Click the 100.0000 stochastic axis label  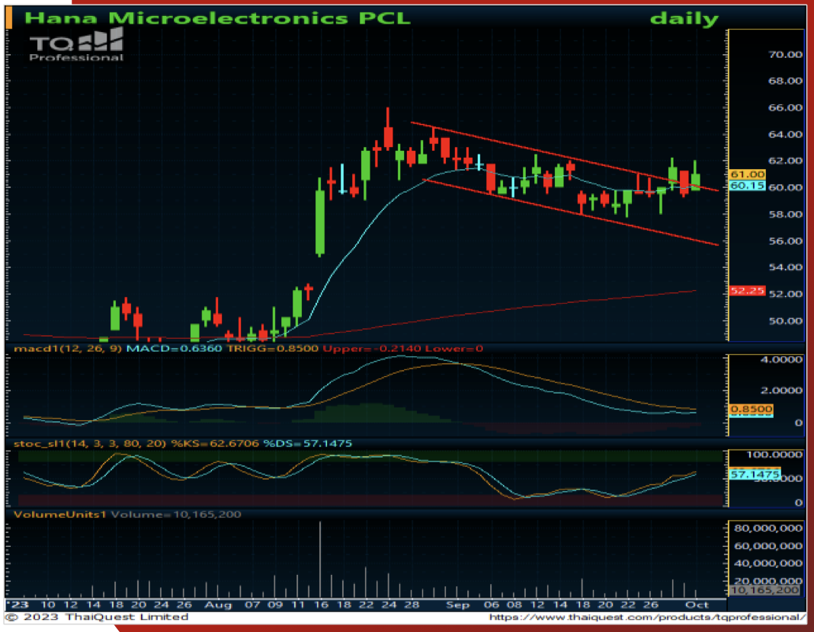774,455
